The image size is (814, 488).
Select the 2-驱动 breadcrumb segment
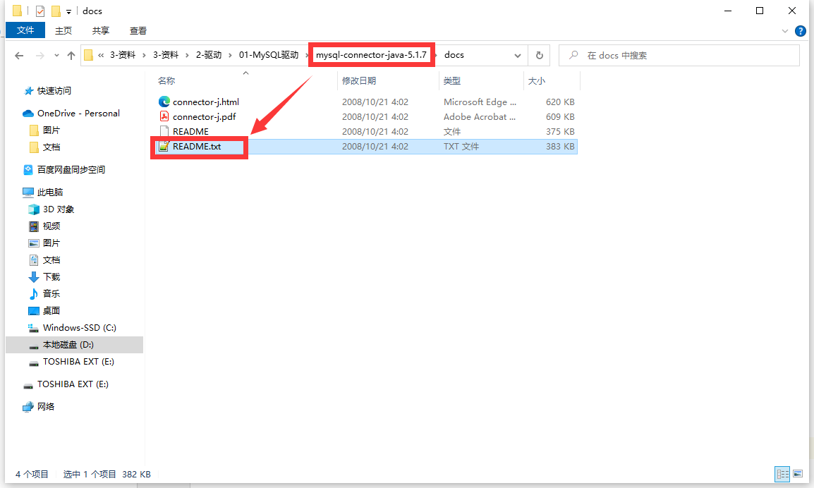pyautogui.click(x=209, y=55)
